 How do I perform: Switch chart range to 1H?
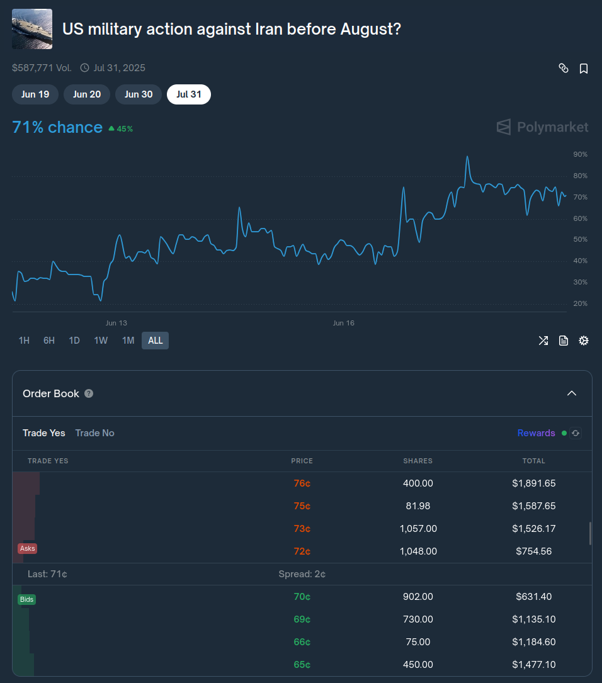pos(24,341)
